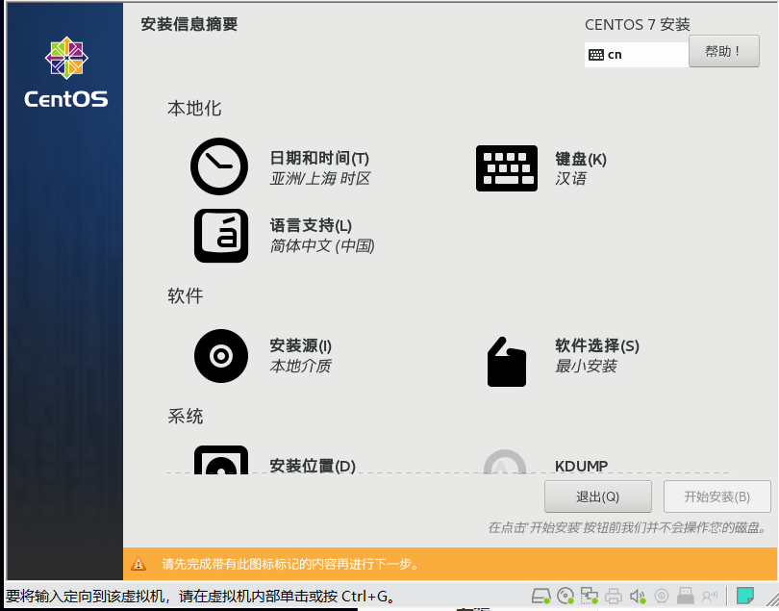This screenshot has height=611, width=779.
Task: Click printer icon in VM status bar
Action: (x=614, y=596)
